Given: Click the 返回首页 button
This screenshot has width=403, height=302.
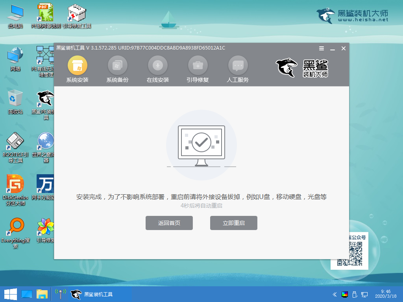Looking at the screenshot, I should (169, 223).
